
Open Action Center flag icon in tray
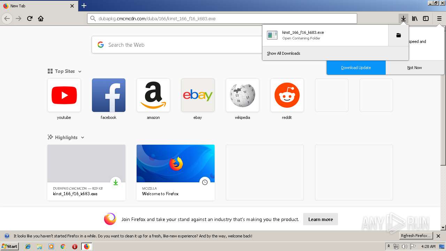pyautogui.click(x=413, y=246)
